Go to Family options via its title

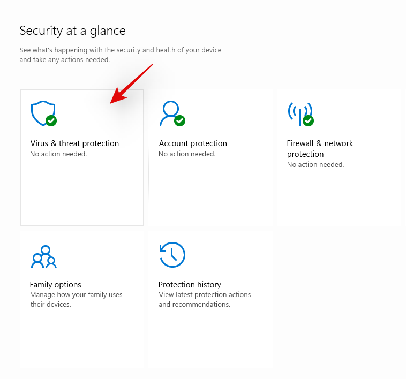click(56, 285)
